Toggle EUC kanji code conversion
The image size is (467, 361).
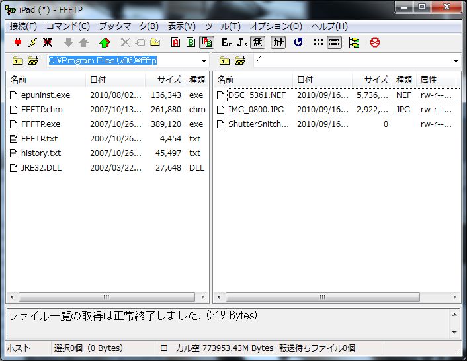pos(227,42)
